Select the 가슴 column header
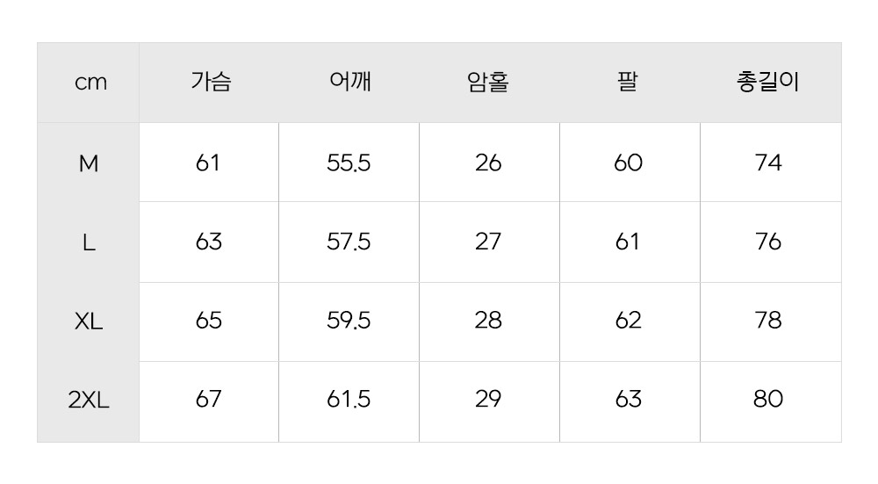The width and height of the screenshot is (878, 484). 209,83
